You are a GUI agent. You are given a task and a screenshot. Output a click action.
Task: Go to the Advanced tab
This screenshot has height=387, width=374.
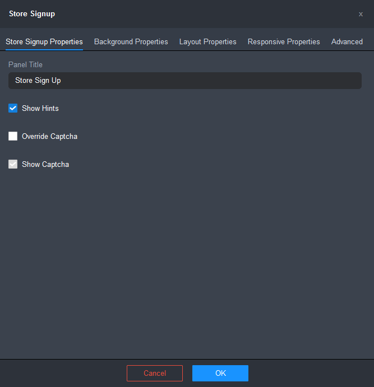tap(347, 41)
